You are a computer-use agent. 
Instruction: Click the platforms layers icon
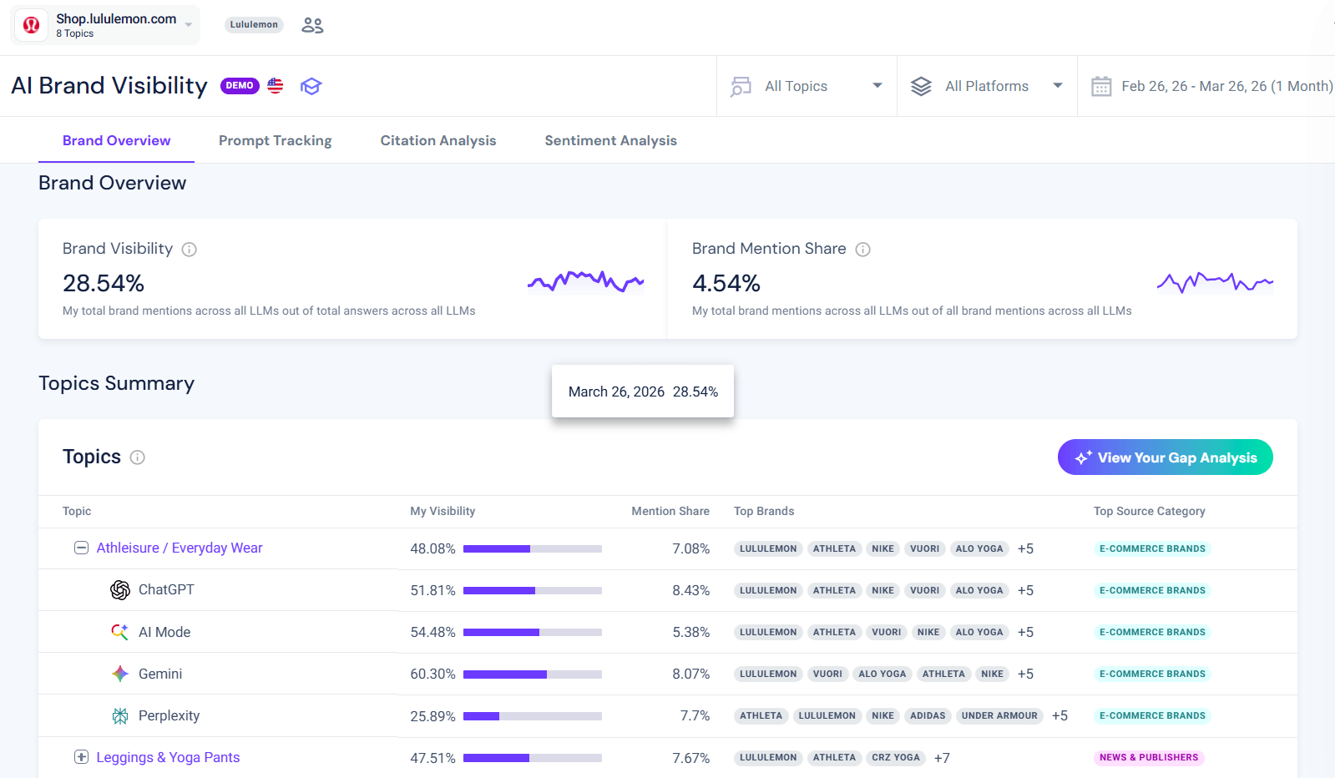pos(921,86)
